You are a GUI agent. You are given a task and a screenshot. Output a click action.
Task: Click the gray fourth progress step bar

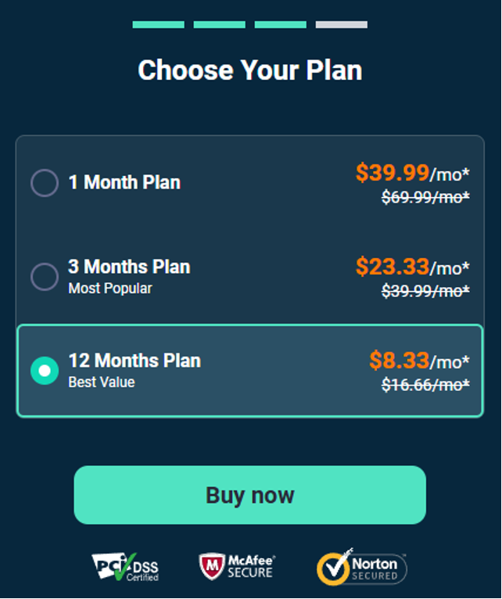pyautogui.click(x=342, y=25)
